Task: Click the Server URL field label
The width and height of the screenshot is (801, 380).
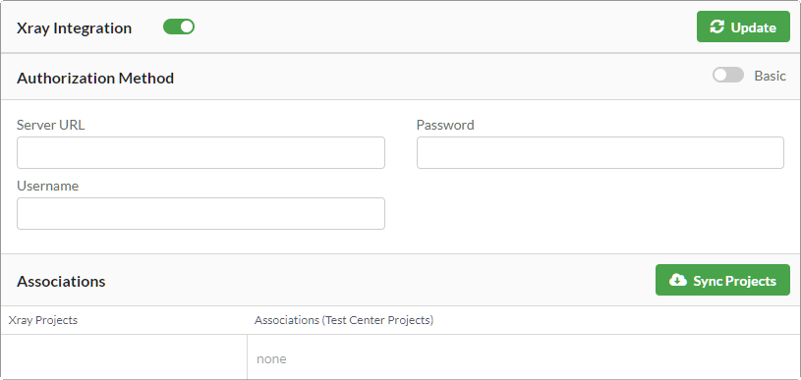Action: [x=50, y=125]
